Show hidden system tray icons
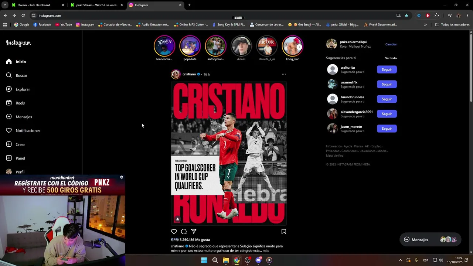The width and height of the screenshot is (473, 266). [x=400, y=260]
